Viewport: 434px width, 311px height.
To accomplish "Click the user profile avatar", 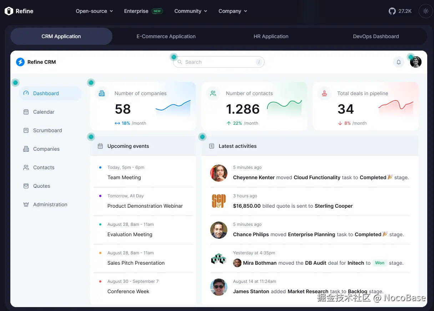I will 416,62.
